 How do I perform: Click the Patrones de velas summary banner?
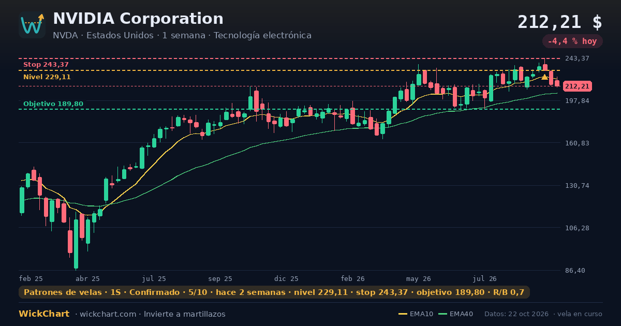[274, 292]
